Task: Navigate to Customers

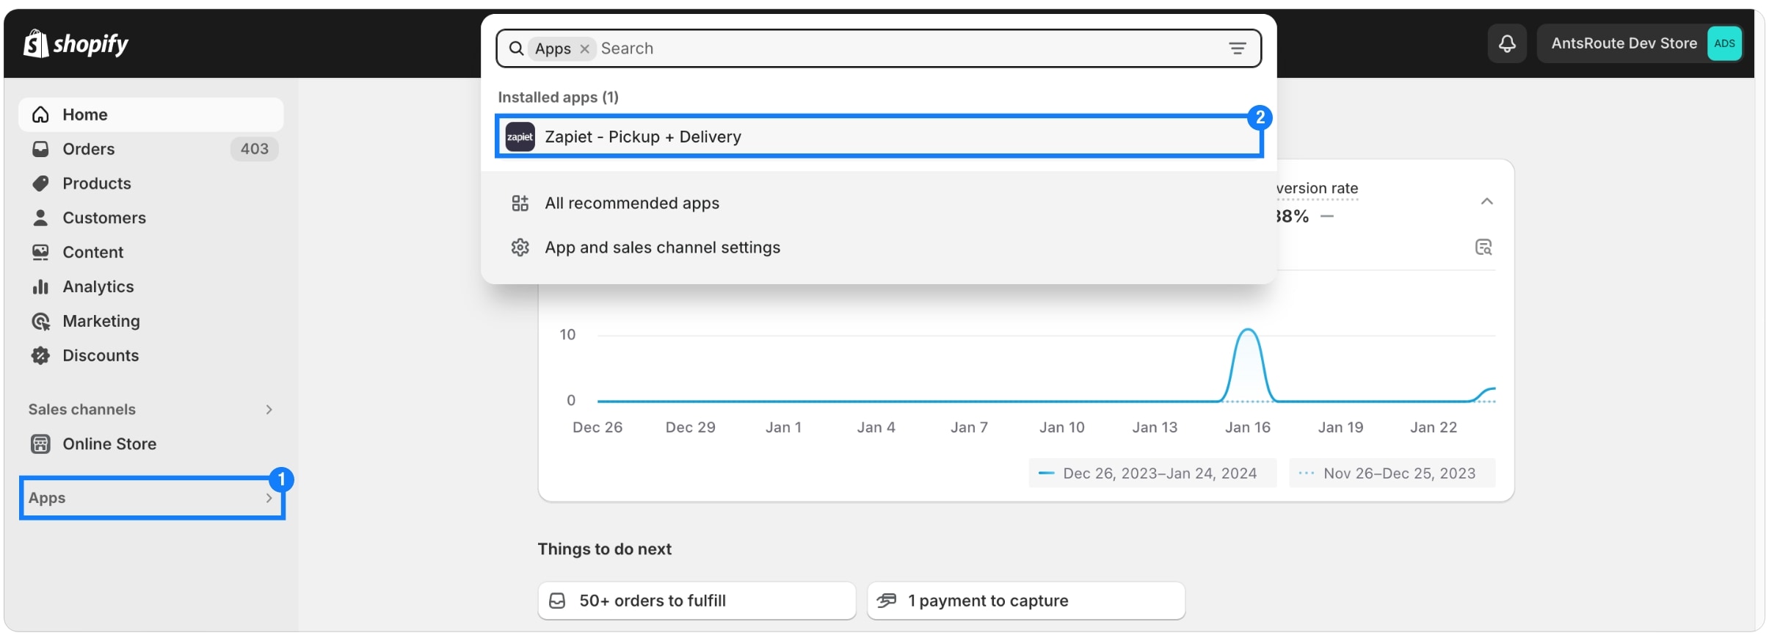Action: tap(150, 218)
